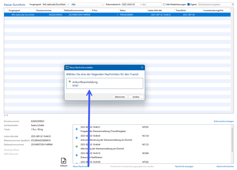Click MRN Übersicht link
The height and width of the screenshot is (170, 237).
coord(11,154)
